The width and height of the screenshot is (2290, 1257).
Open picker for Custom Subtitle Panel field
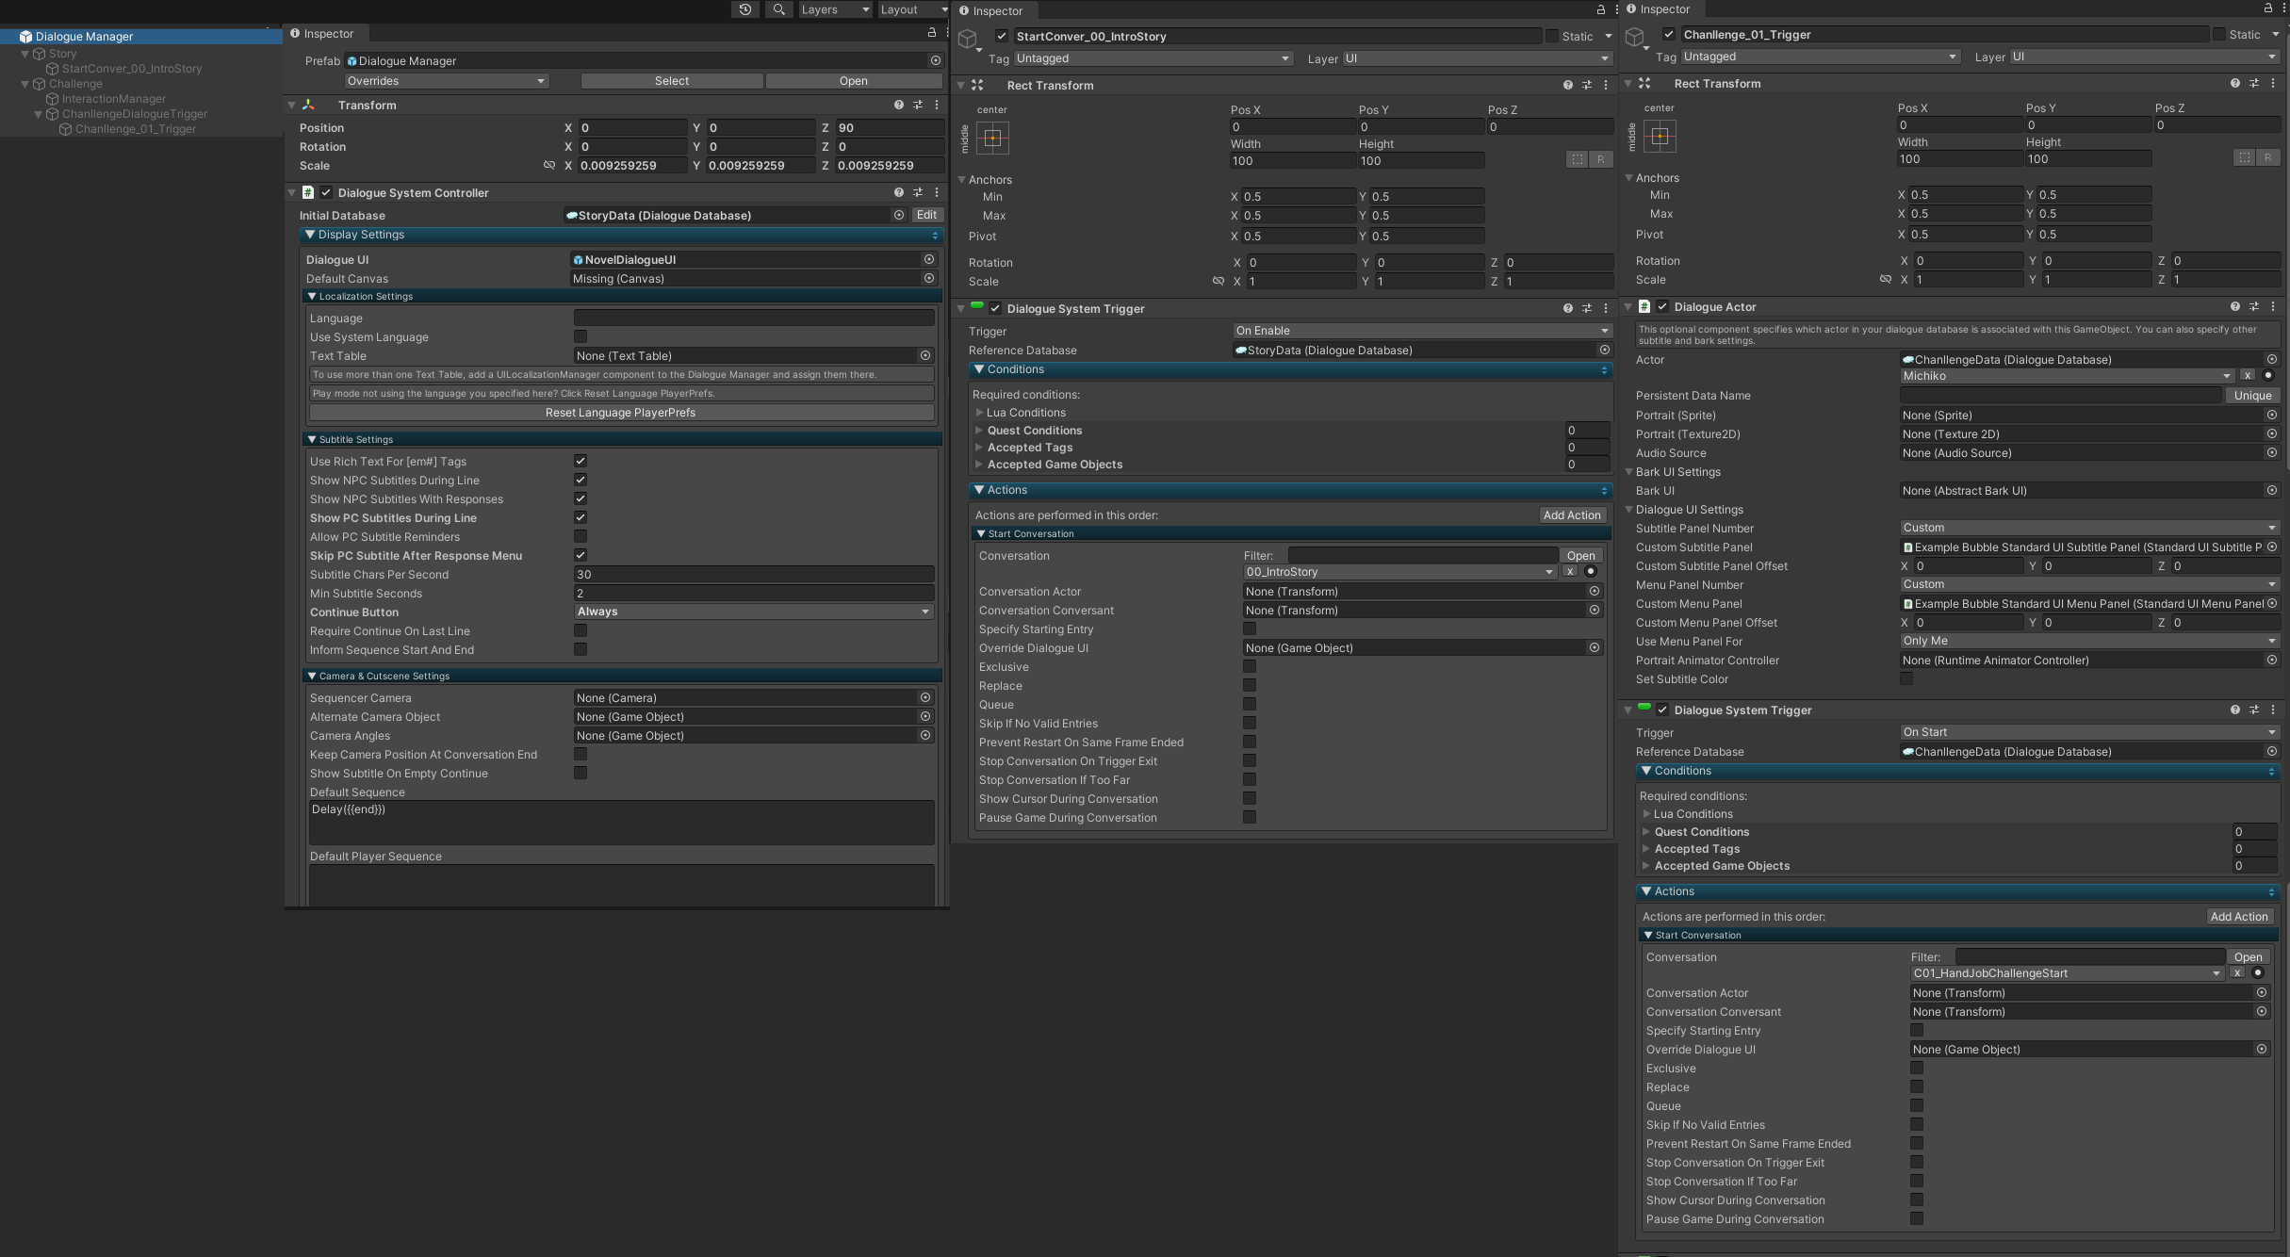(2272, 547)
